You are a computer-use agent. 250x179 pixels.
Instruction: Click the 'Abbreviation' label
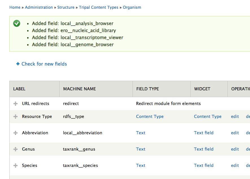coord(35,133)
